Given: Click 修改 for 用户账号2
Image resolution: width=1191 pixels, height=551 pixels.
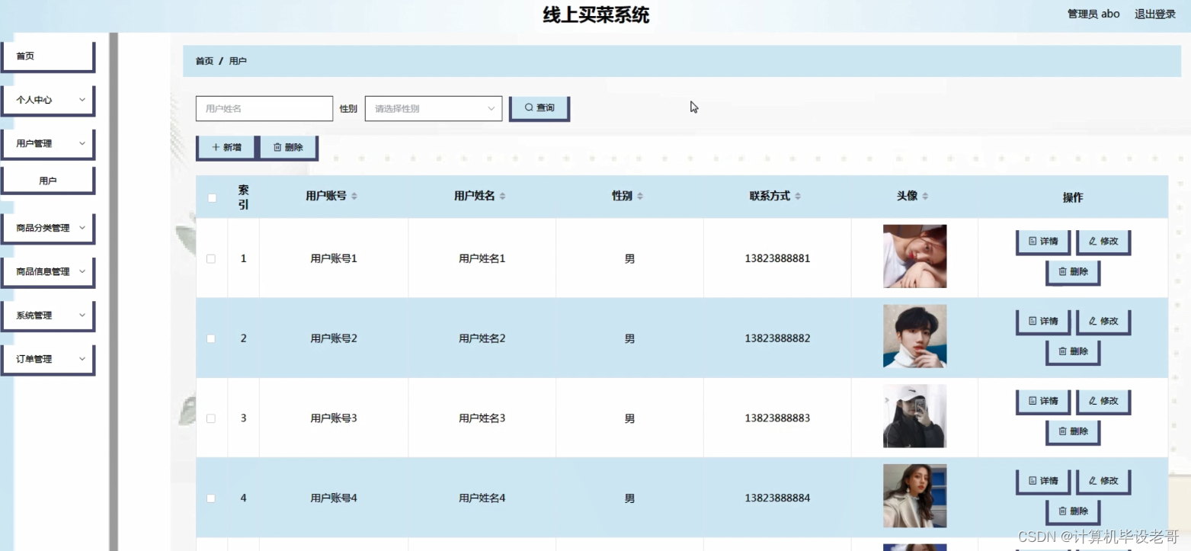Looking at the screenshot, I should (1103, 322).
